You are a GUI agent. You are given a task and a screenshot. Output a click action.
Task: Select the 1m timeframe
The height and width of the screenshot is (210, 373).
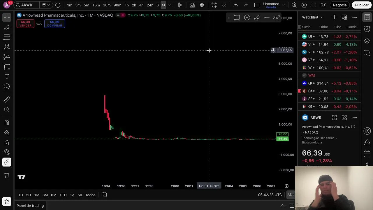pos(70,5)
